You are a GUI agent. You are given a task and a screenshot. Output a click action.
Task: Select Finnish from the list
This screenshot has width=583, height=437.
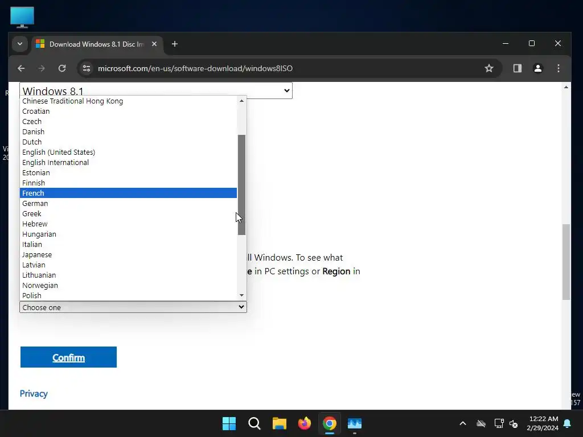[128, 183]
